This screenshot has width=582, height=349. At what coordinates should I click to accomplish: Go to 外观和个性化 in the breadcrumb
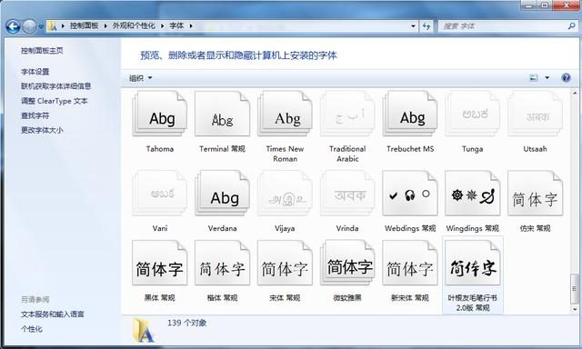click(134, 25)
